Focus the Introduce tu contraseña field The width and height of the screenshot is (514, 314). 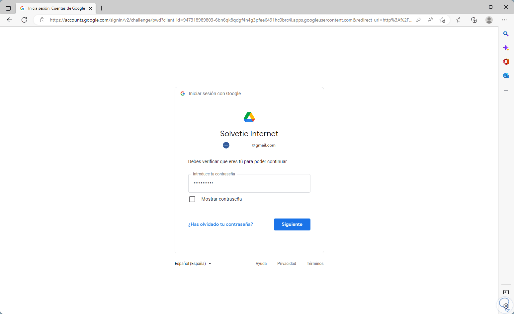click(x=249, y=183)
